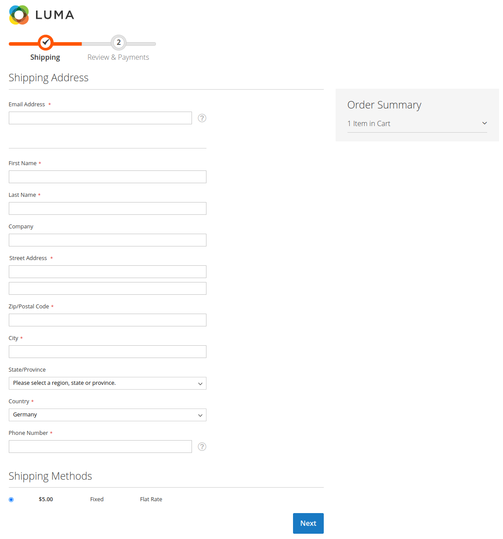Viewport: 503px width, 539px height.
Task: Click the Shipping step checkmark icon
Action: click(46, 43)
